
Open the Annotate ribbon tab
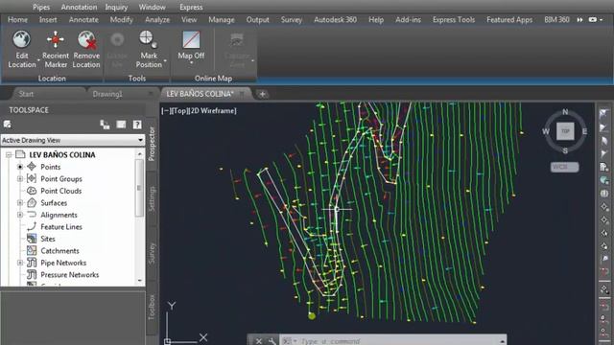click(83, 19)
